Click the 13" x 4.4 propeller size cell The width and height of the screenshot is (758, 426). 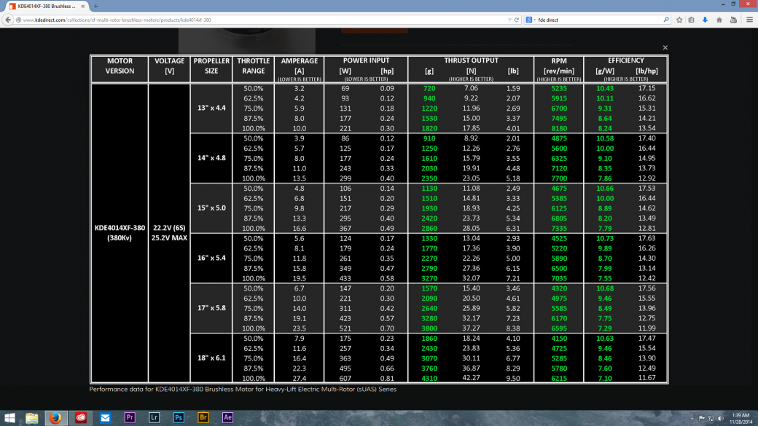(211, 109)
